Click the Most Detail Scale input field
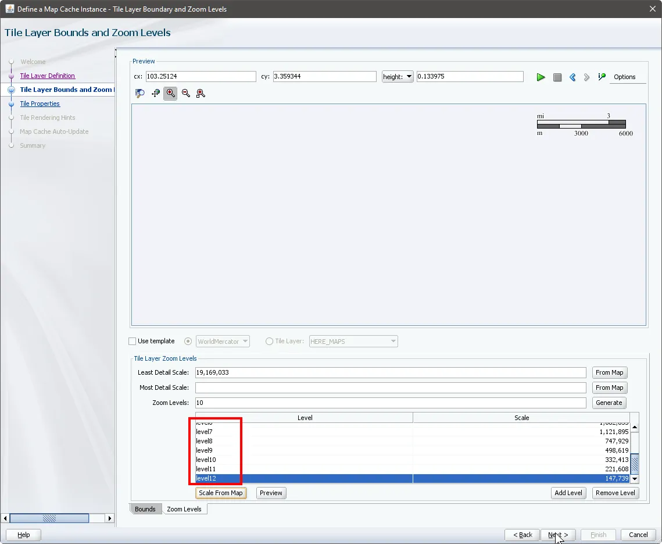The height and width of the screenshot is (544, 662). coord(391,387)
